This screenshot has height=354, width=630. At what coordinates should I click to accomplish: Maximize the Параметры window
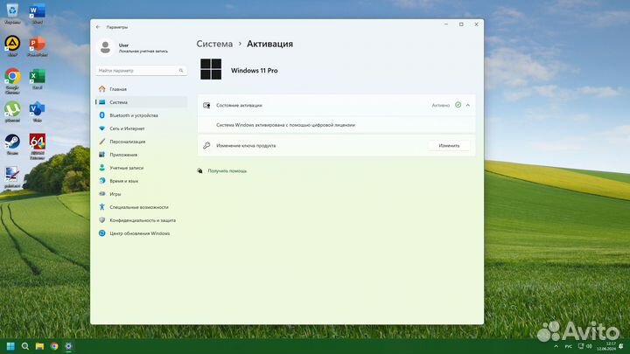pyautogui.click(x=461, y=24)
